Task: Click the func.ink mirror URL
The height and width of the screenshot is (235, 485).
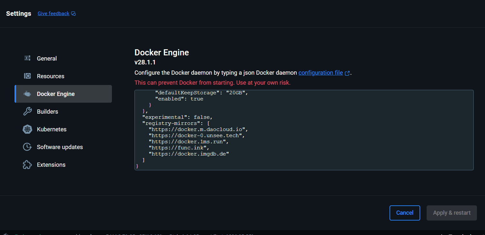Action: [x=179, y=148]
